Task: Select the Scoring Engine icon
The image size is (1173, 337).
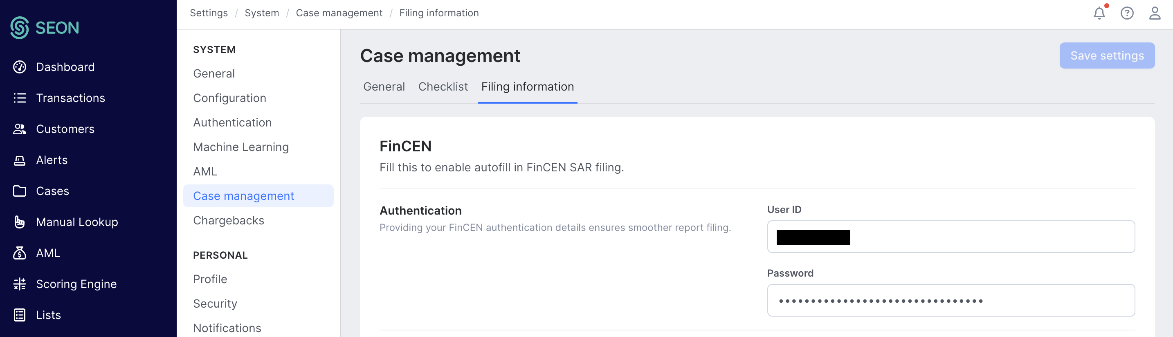Action: pos(20,284)
